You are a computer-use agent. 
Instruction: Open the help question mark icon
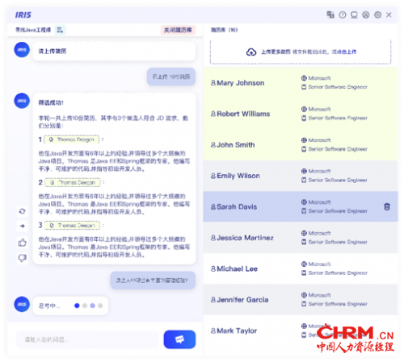tap(343, 15)
